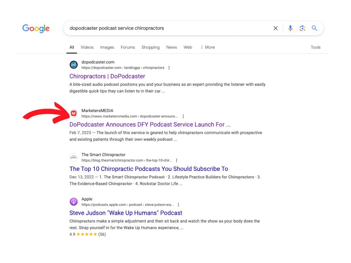This screenshot has height=263, width=351.
Task: Clear the search box with the X icon
Action: pos(275,28)
